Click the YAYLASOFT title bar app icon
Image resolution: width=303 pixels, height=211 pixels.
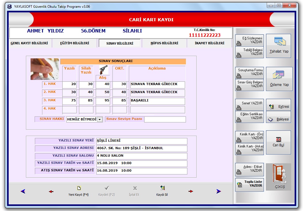tap(10, 7)
